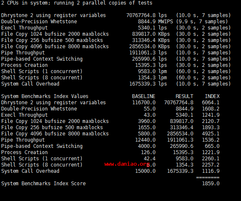Select 2856534.0 KBps file copy result
This screenshot has width=241, height=201.
pos(150,47)
